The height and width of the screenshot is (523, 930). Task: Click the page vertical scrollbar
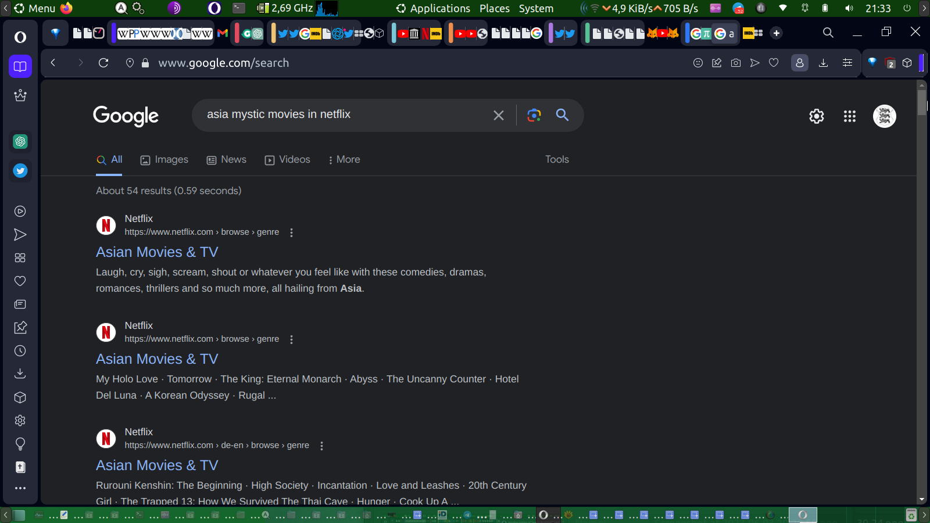point(922,102)
